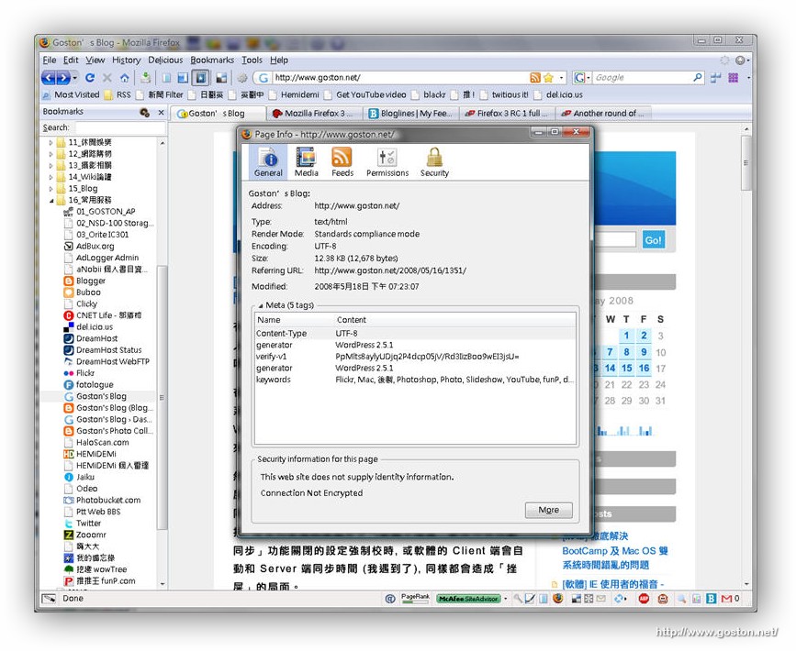Screen dimensions: 796x651
Task: Select the verify-v1 row in the Meta table
Action: (415, 357)
